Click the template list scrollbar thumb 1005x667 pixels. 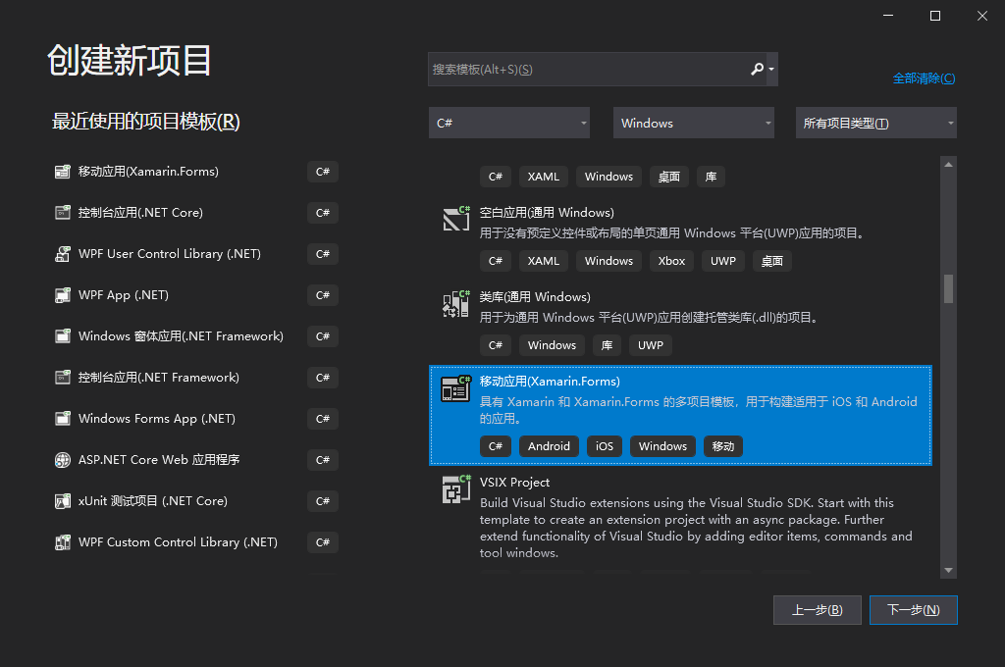(x=949, y=288)
